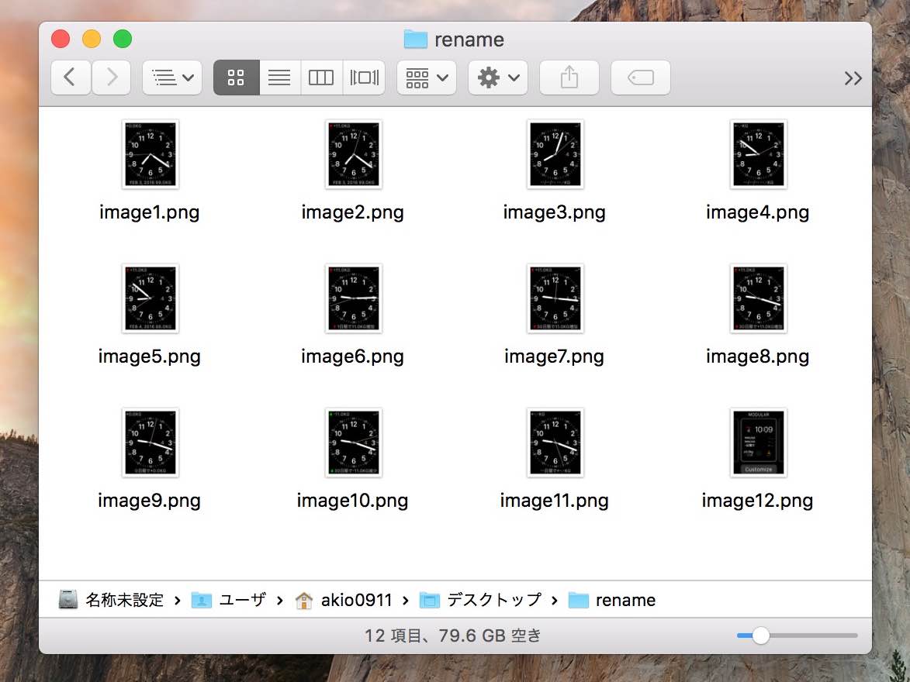Select the image11.png thumbnail

pyautogui.click(x=555, y=443)
